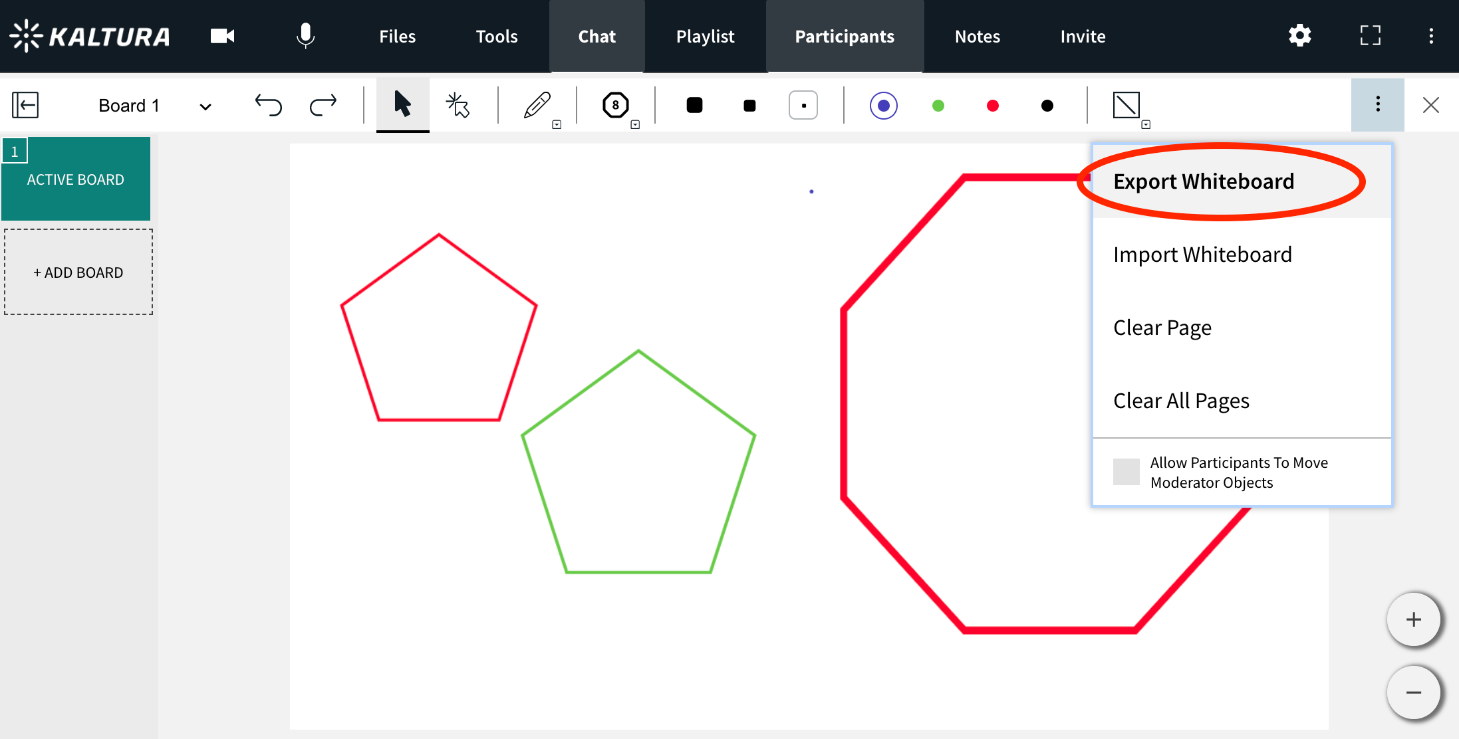Enable Allow Participants To Move Moderator Objects
Image resolution: width=1459 pixels, height=739 pixels.
(1127, 472)
